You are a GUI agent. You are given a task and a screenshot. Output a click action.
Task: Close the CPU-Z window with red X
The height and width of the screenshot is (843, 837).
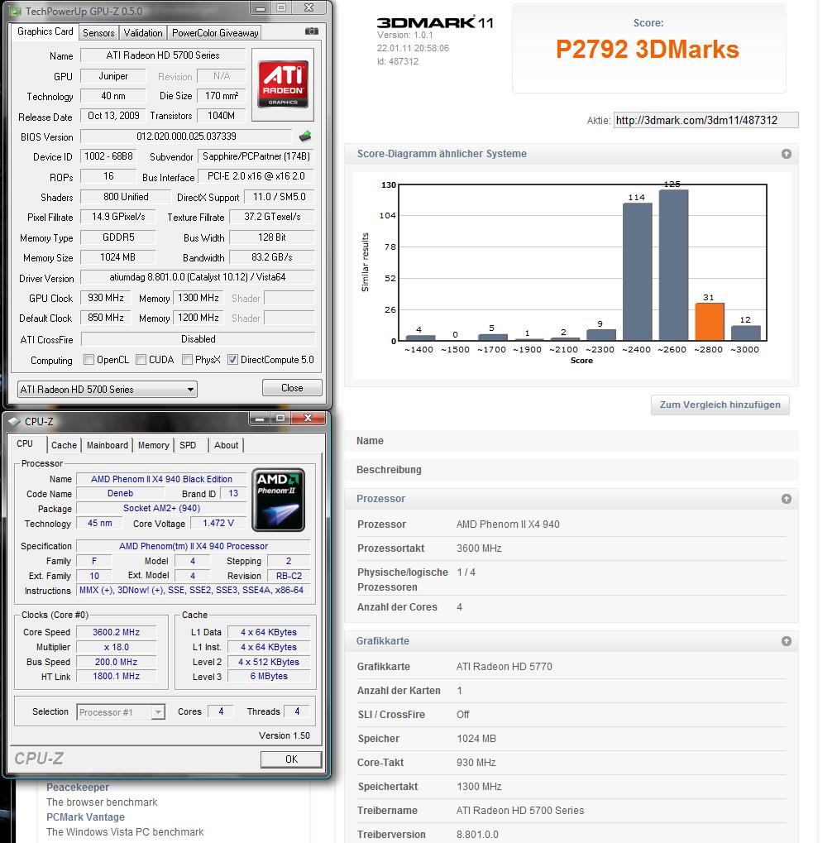tap(308, 419)
